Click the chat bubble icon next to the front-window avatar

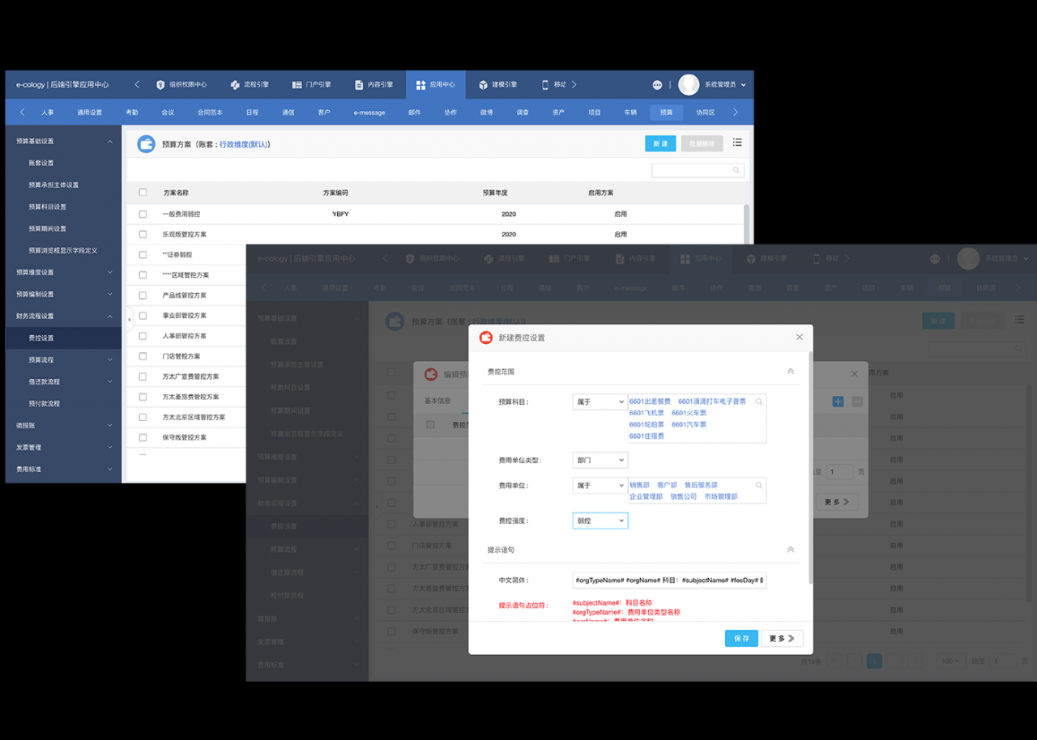[657, 85]
